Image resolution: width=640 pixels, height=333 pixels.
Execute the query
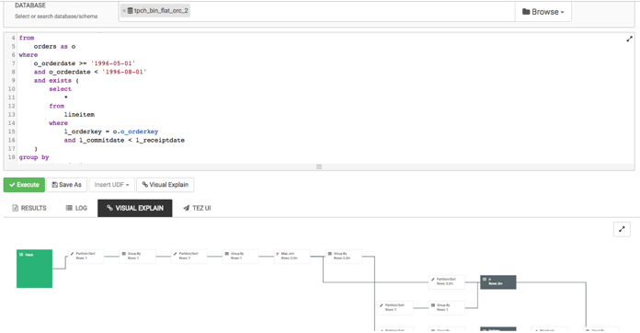click(x=24, y=185)
